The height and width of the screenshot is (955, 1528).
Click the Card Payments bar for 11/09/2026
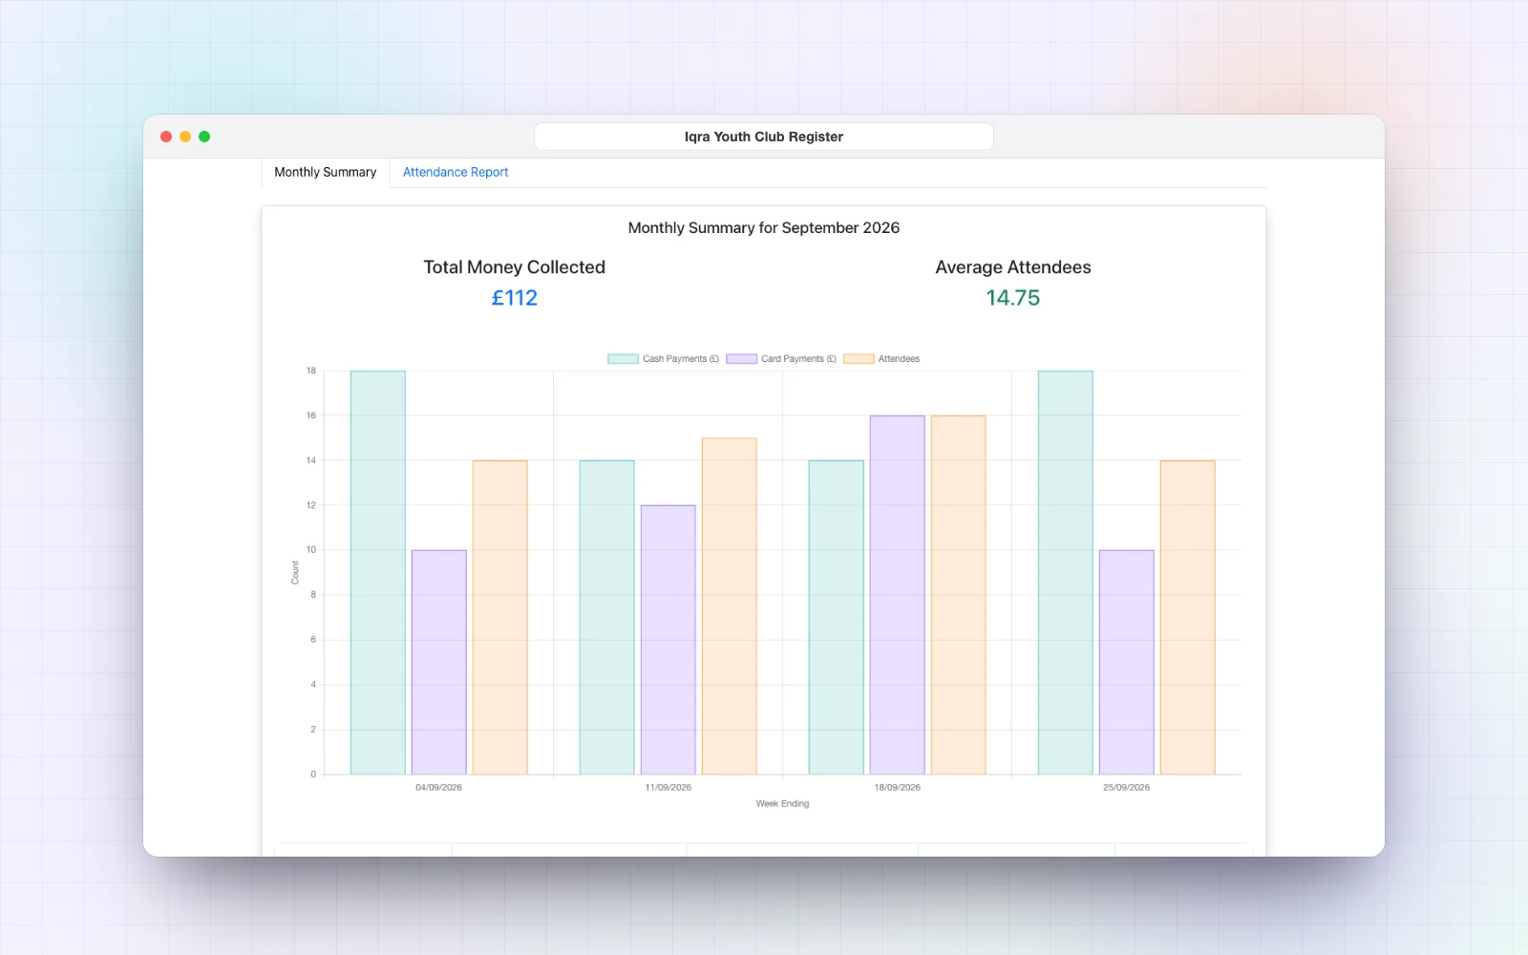[x=668, y=640]
